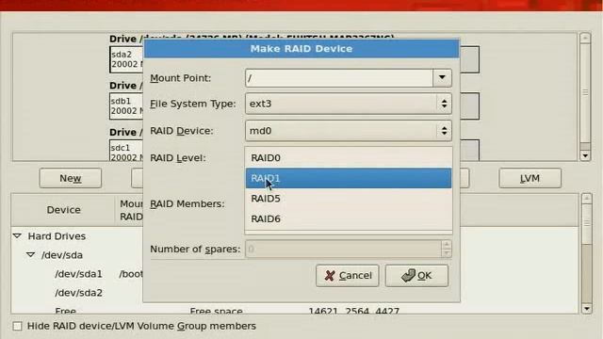Click the LVM button
603x339 pixels.
pos(530,178)
